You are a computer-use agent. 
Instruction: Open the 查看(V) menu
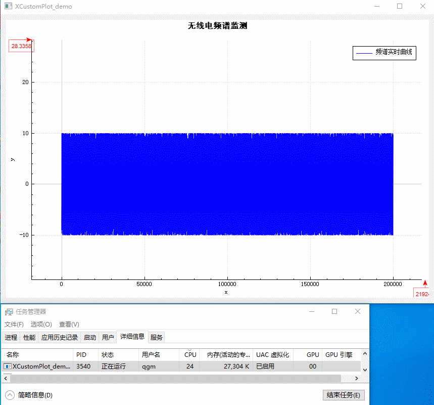coord(69,325)
